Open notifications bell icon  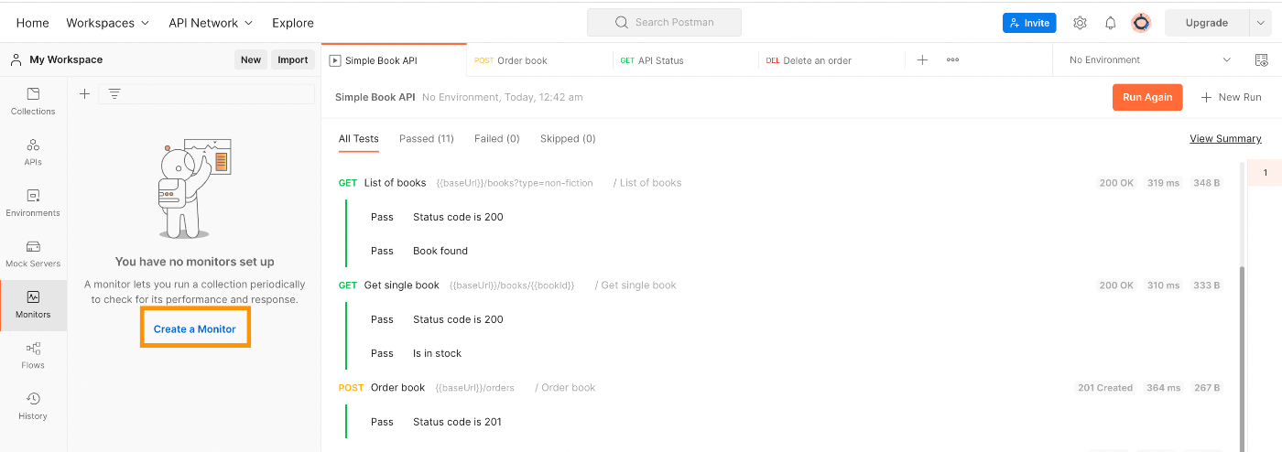tap(1110, 23)
